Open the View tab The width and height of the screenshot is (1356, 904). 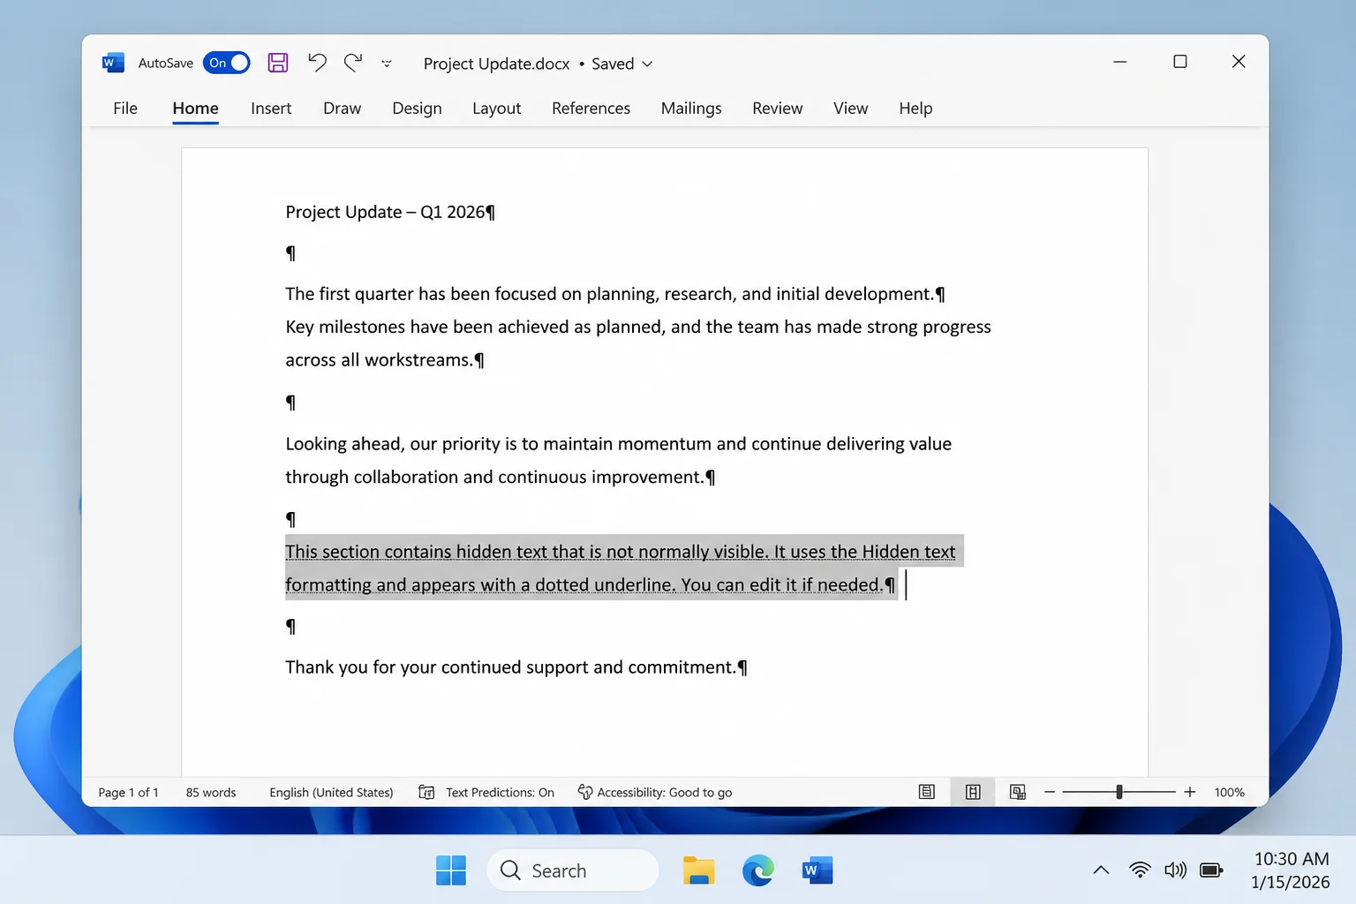[x=850, y=108]
